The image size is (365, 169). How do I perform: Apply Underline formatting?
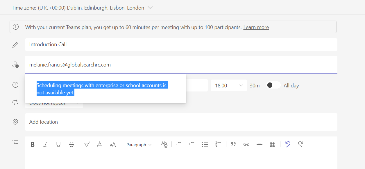pyautogui.click(x=58, y=144)
